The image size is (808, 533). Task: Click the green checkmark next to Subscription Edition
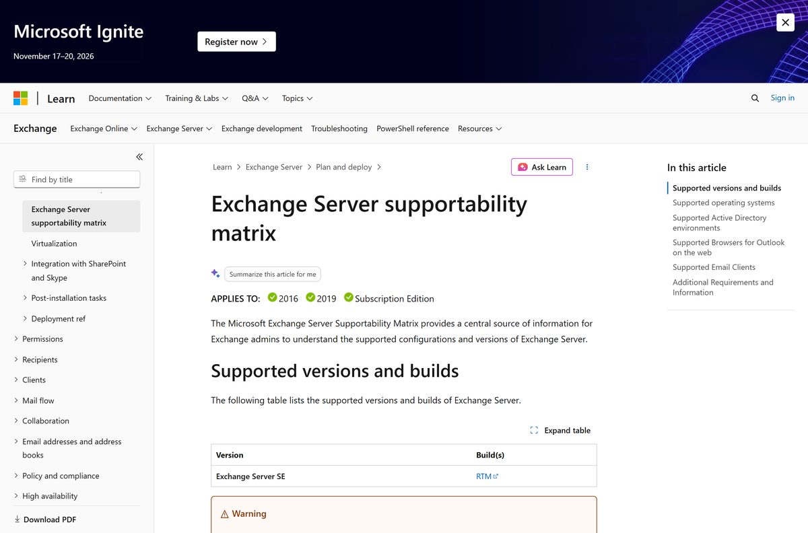tap(349, 297)
